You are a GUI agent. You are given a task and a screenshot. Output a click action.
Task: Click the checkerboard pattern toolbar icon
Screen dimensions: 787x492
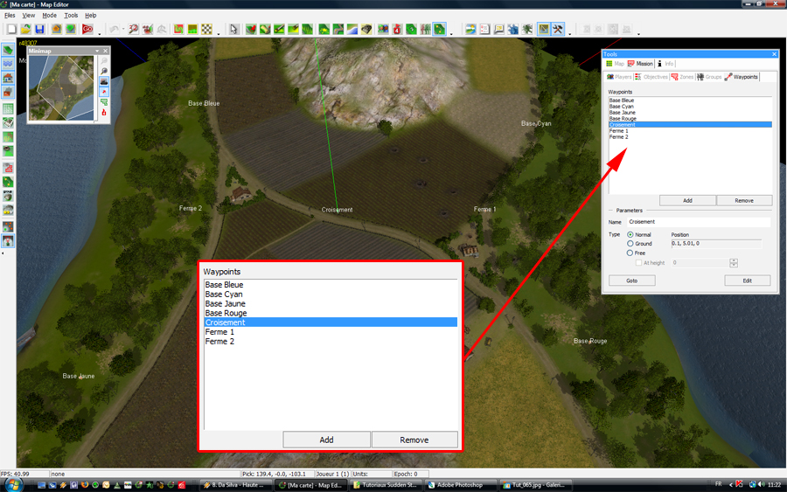tap(206, 29)
